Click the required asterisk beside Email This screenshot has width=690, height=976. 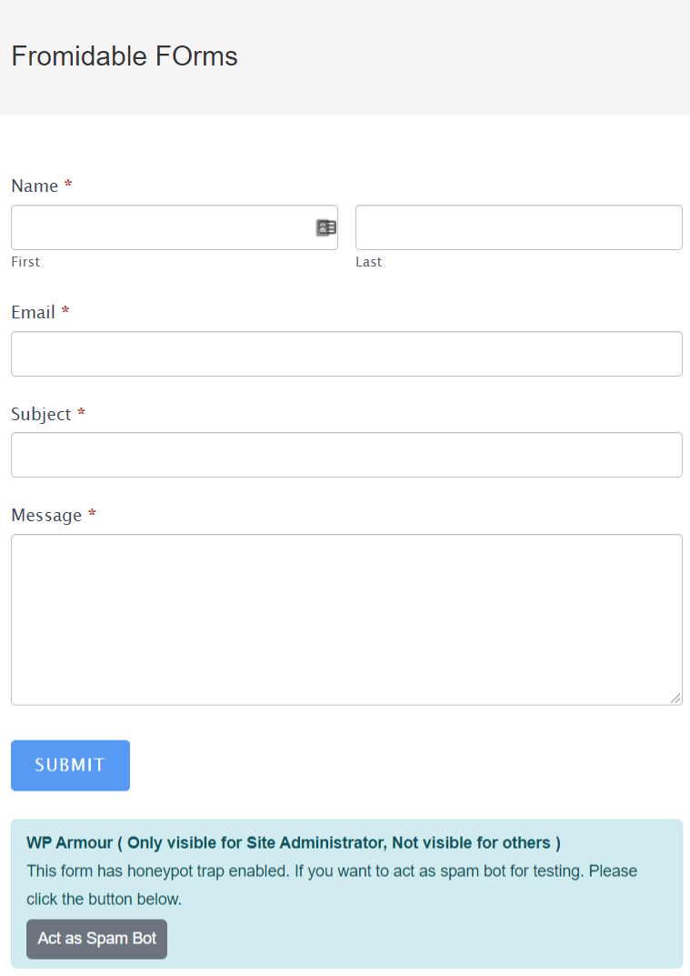pos(65,312)
